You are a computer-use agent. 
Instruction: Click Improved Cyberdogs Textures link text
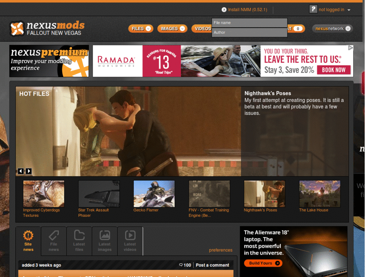(41, 213)
